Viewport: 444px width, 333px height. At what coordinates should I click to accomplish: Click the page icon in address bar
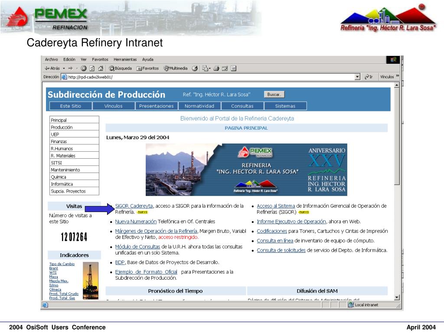pyautogui.click(x=64, y=77)
